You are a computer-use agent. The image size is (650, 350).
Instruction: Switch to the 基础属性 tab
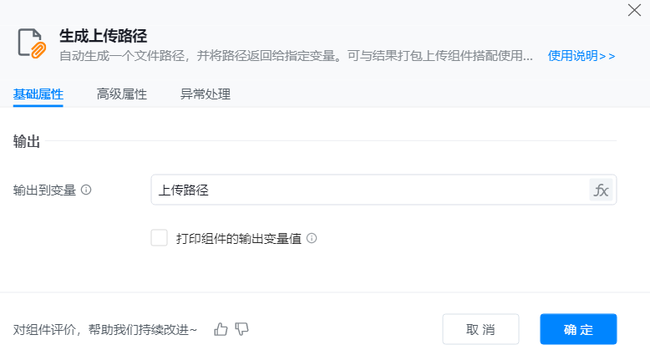38,94
